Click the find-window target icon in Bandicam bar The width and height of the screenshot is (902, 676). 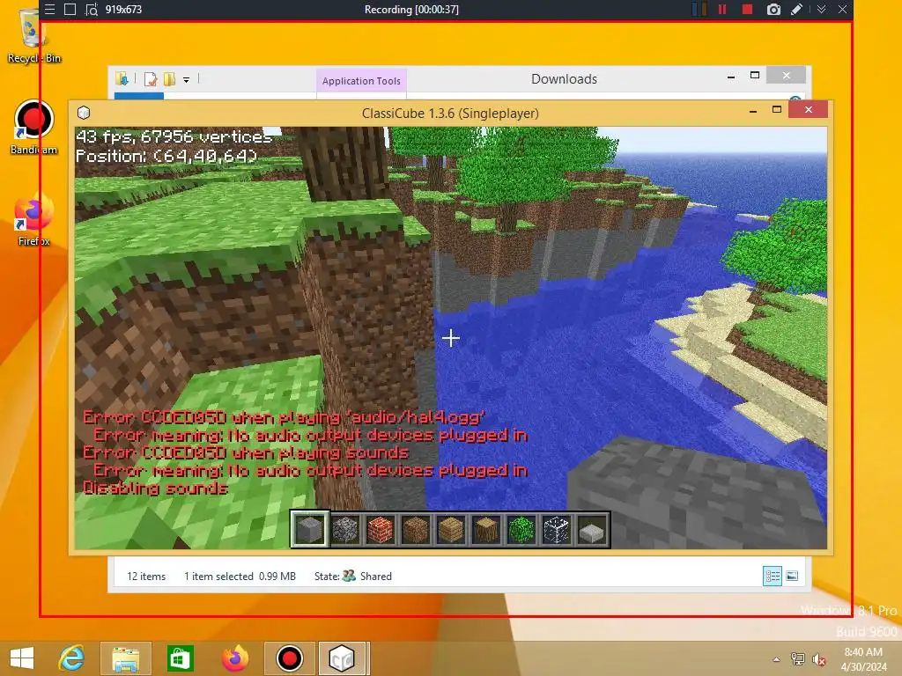[91, 9]
